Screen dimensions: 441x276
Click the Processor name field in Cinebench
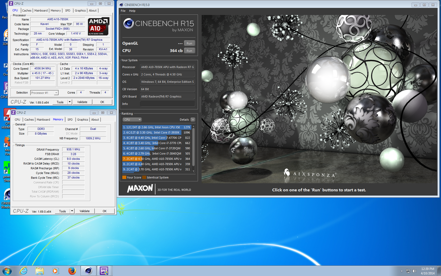(x=167, y=67)
